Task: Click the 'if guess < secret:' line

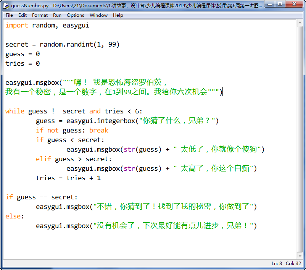Action: [70, 140]
